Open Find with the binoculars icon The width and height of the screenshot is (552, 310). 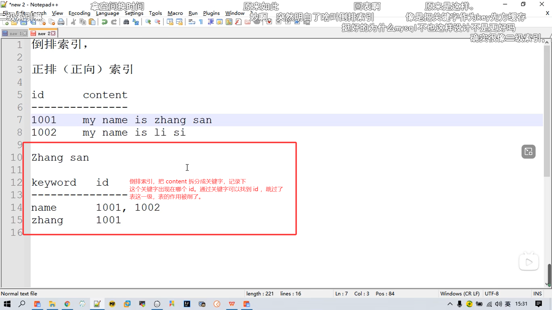(126, 22)
